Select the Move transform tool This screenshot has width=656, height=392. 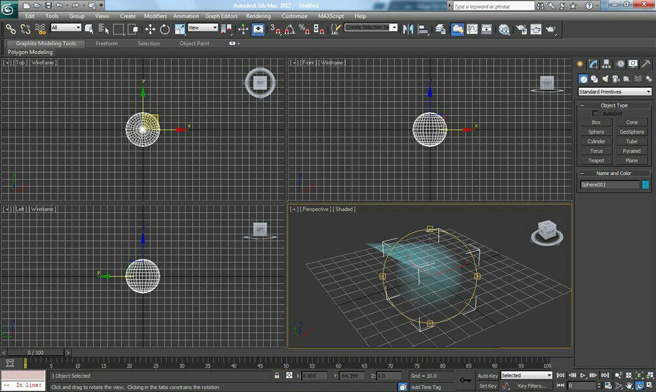click(x=150, y=29)
